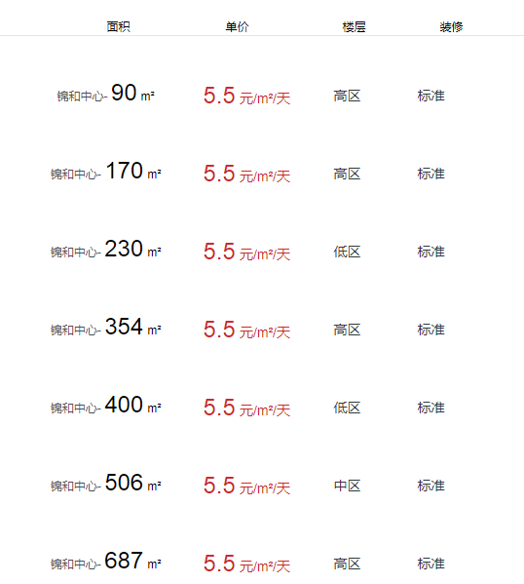Click 标准 in the 354 m² row
Screen dimensions: 524x584
click(x=430, y=330)
